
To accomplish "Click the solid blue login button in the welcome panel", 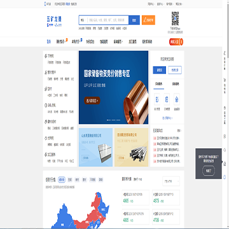I will [x=160, y=70].
